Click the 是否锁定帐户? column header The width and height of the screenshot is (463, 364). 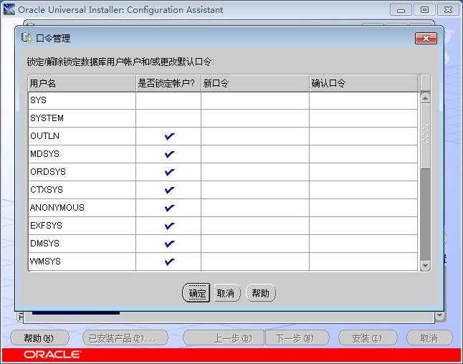click(168, 83)
